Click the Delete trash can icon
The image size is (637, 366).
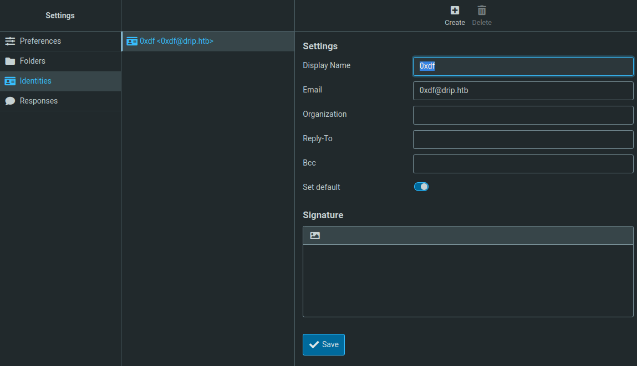482,11
